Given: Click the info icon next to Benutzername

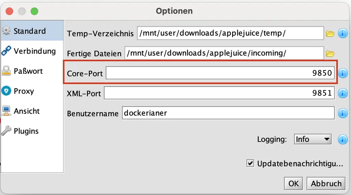Looking at the screenshot, I should (342, 113).
